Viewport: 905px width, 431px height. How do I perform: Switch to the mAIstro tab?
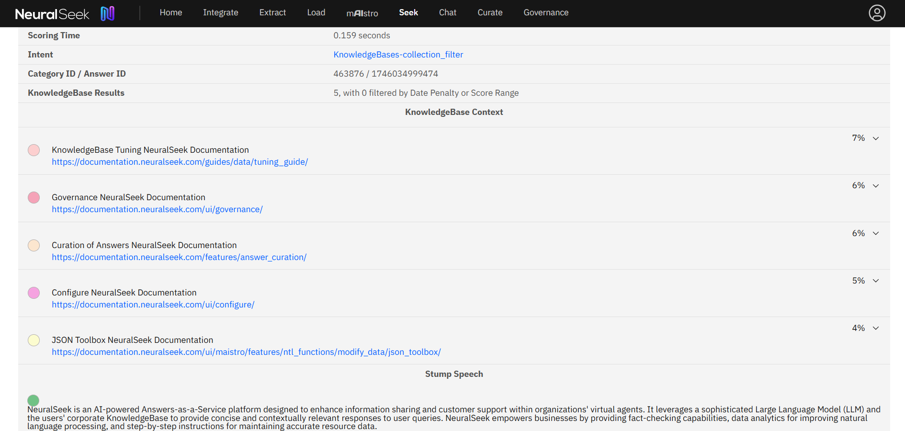coord(362,13)
